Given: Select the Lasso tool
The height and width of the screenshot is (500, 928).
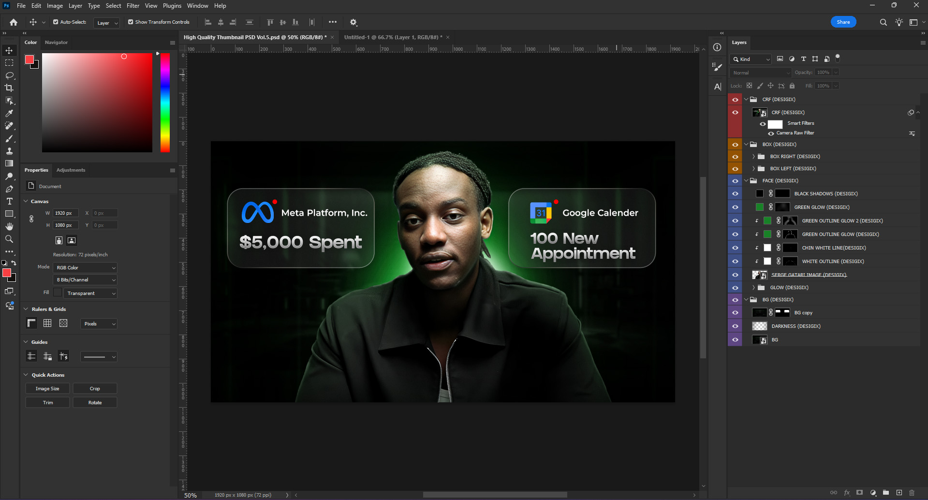Looking at the screenshot, I should [9, 75].
